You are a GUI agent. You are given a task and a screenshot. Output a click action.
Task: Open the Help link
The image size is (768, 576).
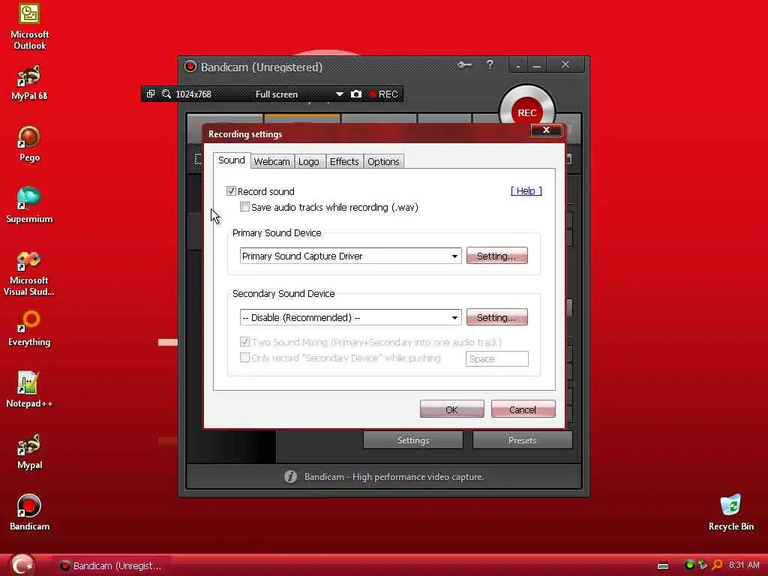click(x=526, y=191)
